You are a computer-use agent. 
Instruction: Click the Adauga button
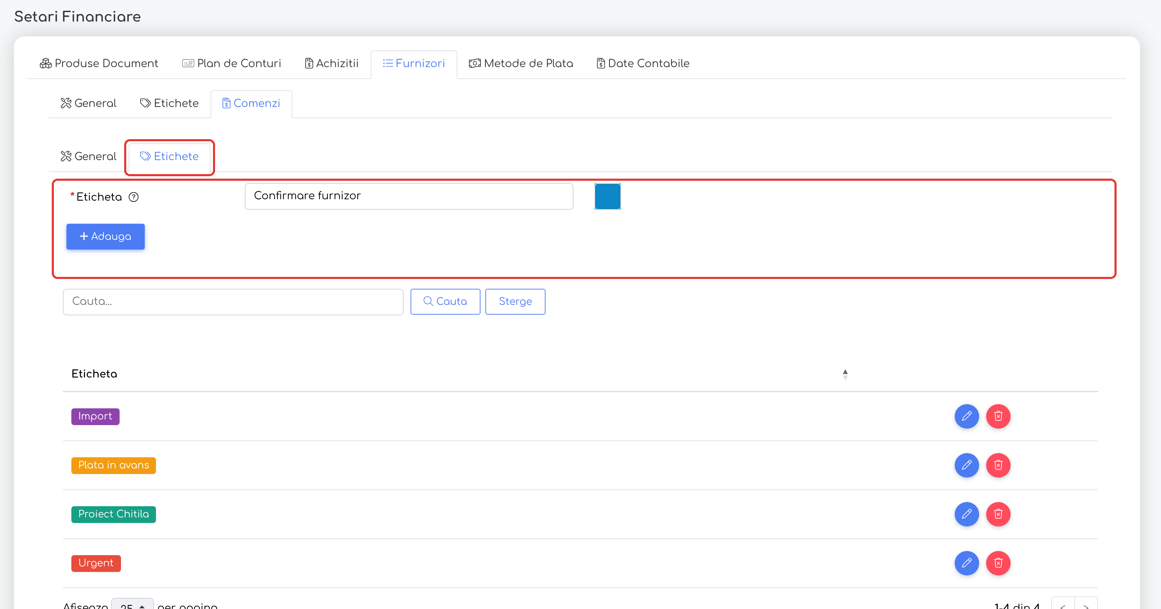106,236
